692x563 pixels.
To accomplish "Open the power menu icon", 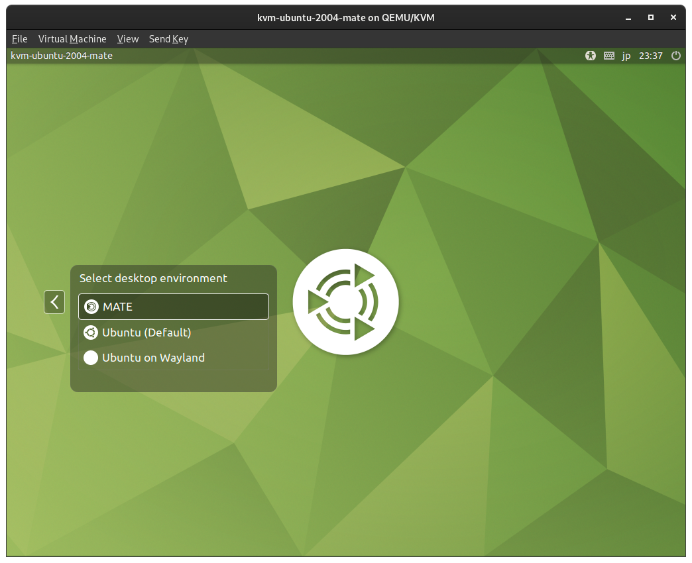I will tap(676, 56).
